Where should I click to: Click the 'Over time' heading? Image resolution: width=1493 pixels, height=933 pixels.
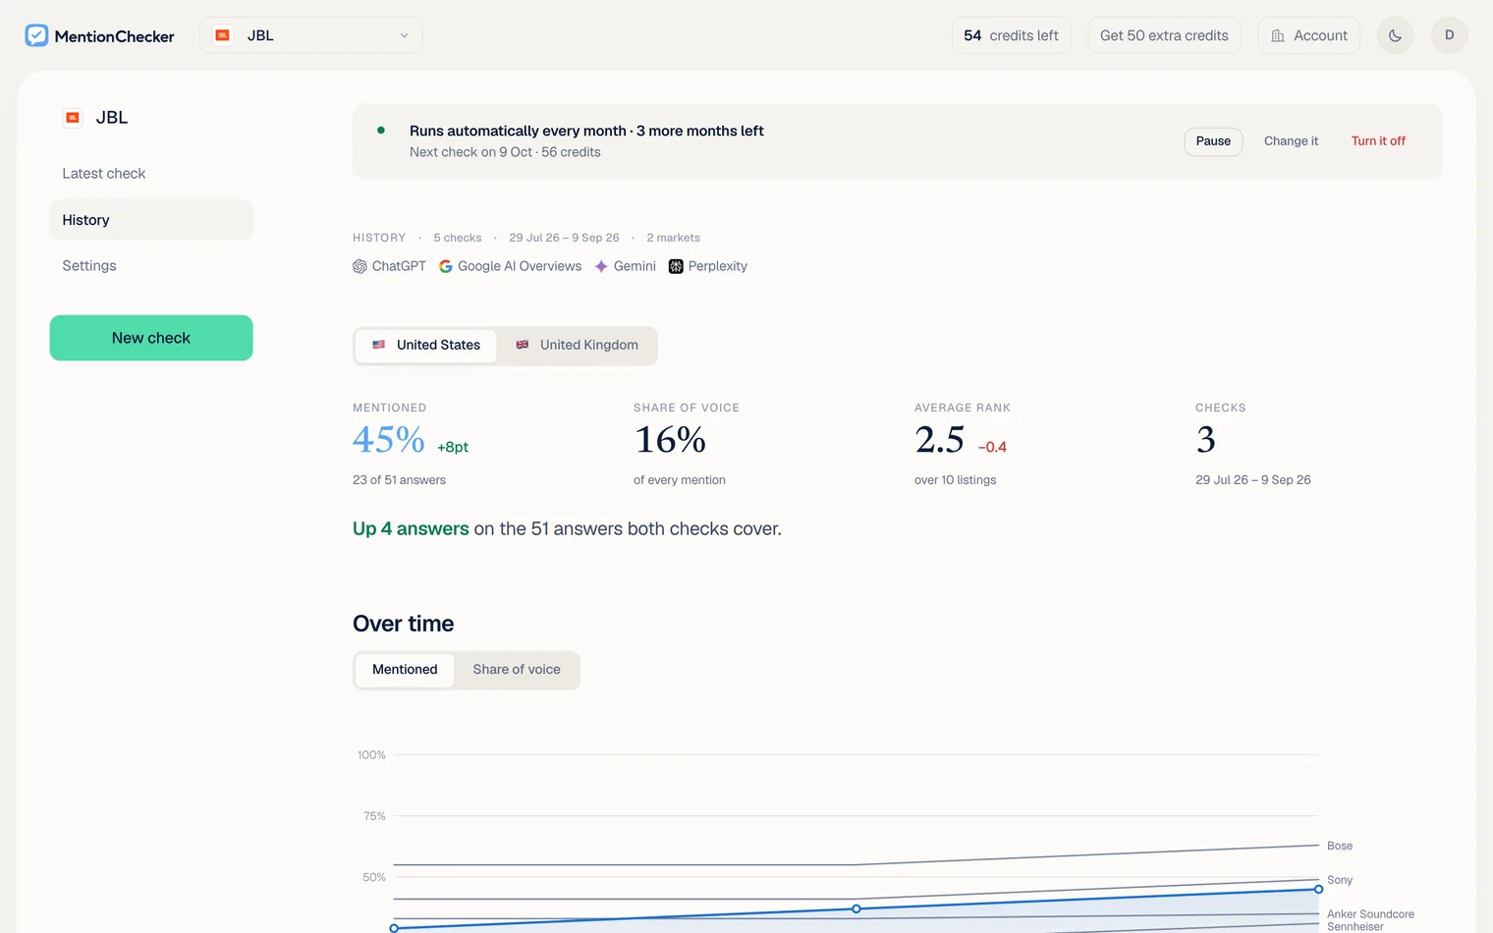tap(404, 624)
